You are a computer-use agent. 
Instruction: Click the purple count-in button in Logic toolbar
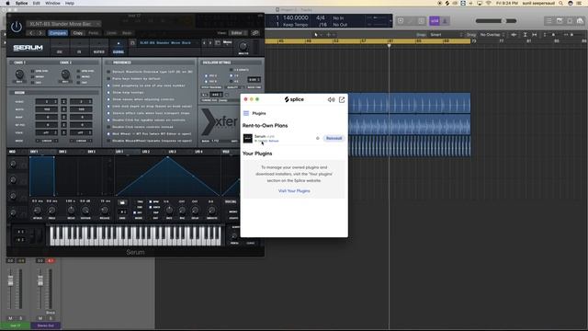pos(435,21)
